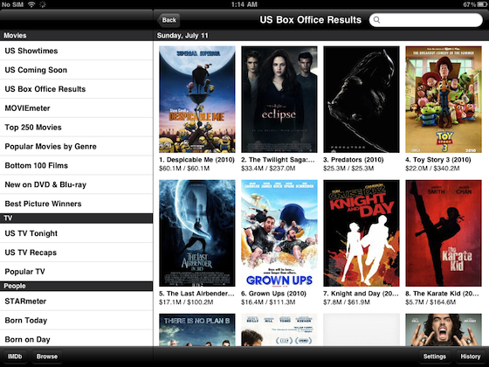
Task: Select US Showtimes in the sidebar
Action: tap(77, 51)
